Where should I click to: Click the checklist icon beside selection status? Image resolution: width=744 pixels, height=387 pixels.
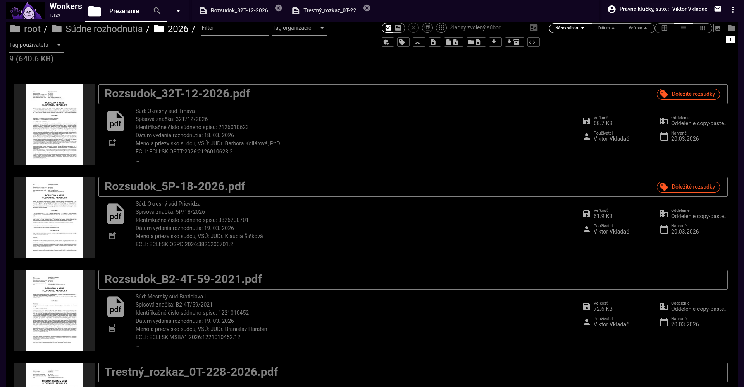534,28
